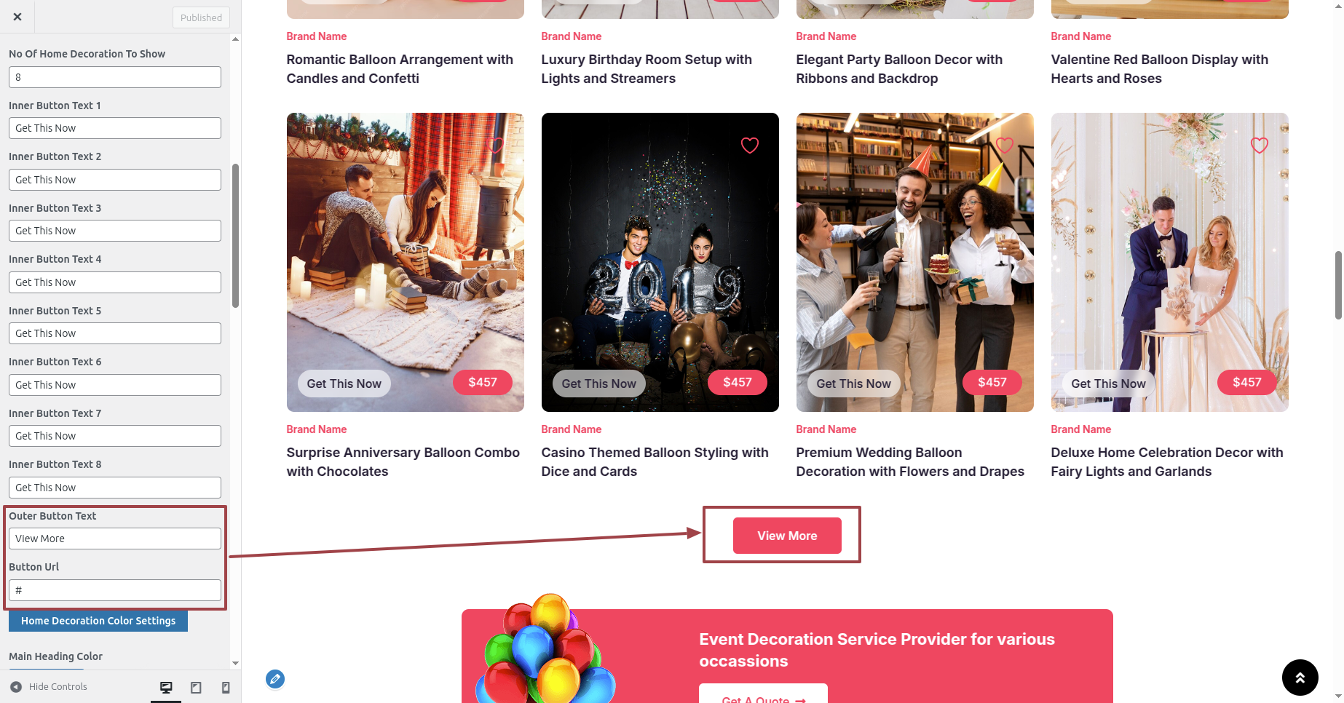The image size is (1344, 703).
Task: Favorite the Casino Themed Balloon heart icon
Action: [750, 146]
